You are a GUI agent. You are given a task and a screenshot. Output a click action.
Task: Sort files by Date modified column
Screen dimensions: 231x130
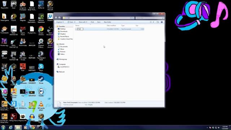pyautogui.click(x=111, y=26)
